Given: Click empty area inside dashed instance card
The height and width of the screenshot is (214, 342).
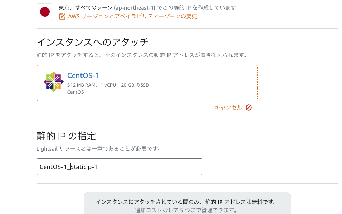Looking at the screenshot, I should tap(203, 83).
